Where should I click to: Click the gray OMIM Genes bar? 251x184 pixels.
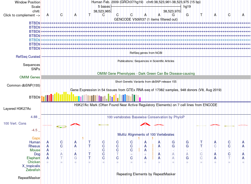[146, 77]
